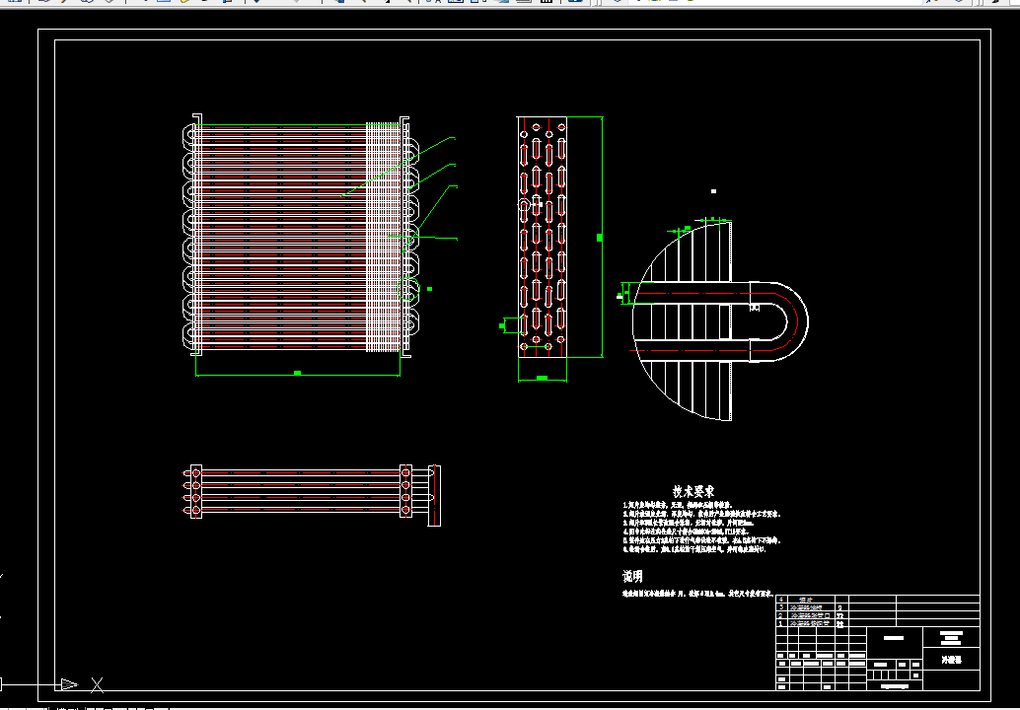Select the 说明 heading text
The height and width of the screenshot is (710, 1020).
tap(632, 576)
